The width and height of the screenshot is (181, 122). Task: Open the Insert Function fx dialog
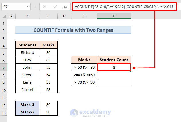(x=65, y=7)
